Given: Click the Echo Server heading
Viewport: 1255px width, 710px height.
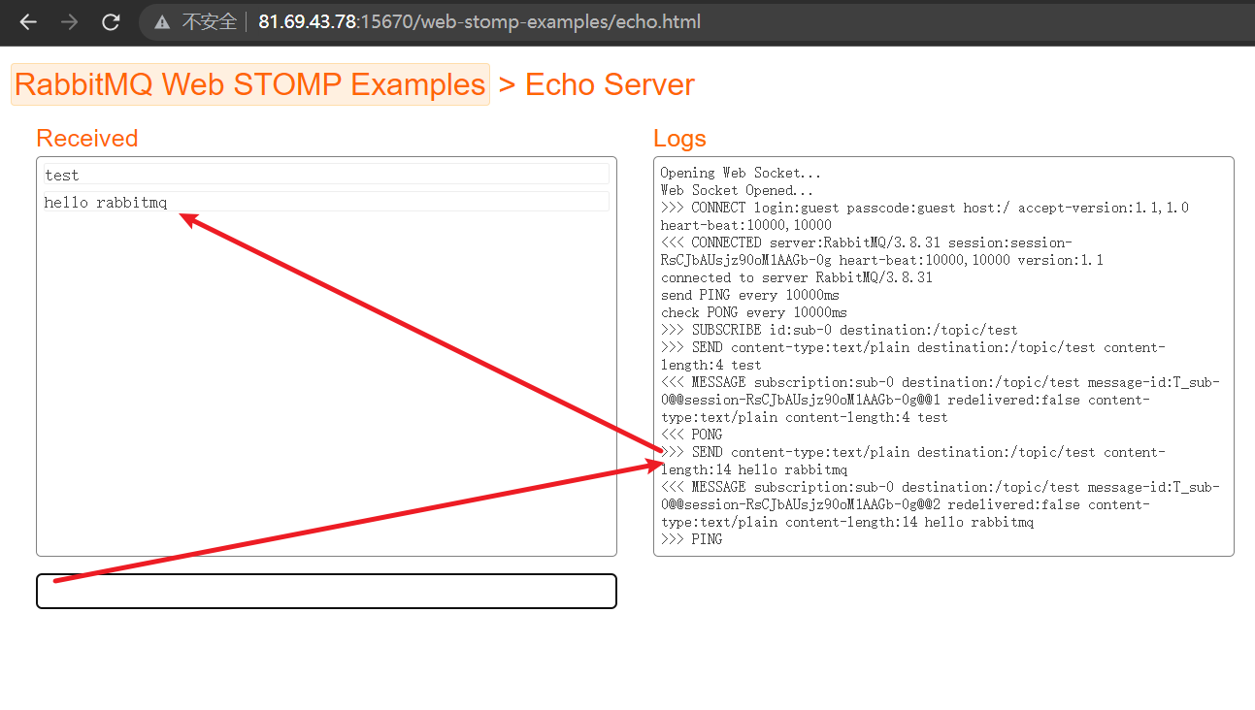Looking at the screenshot, I should 610,84.
